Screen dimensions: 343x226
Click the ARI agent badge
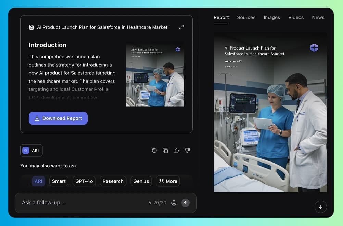tap(31, 150)
